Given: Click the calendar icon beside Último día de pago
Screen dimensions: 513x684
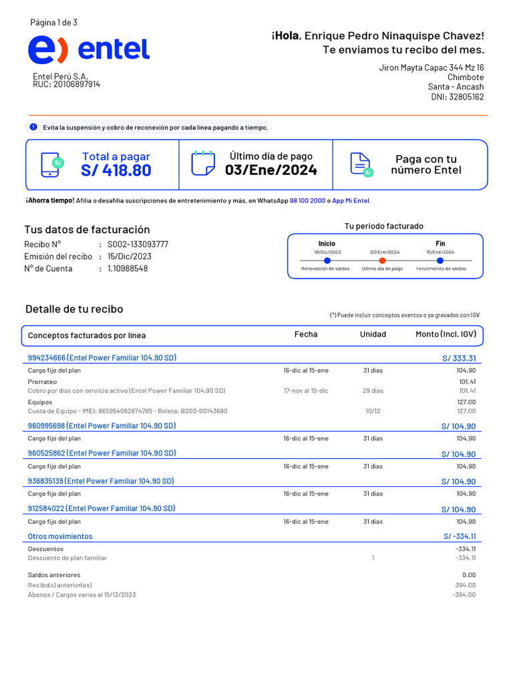Looking at the screenshot, I should click(x=203, y=163).
